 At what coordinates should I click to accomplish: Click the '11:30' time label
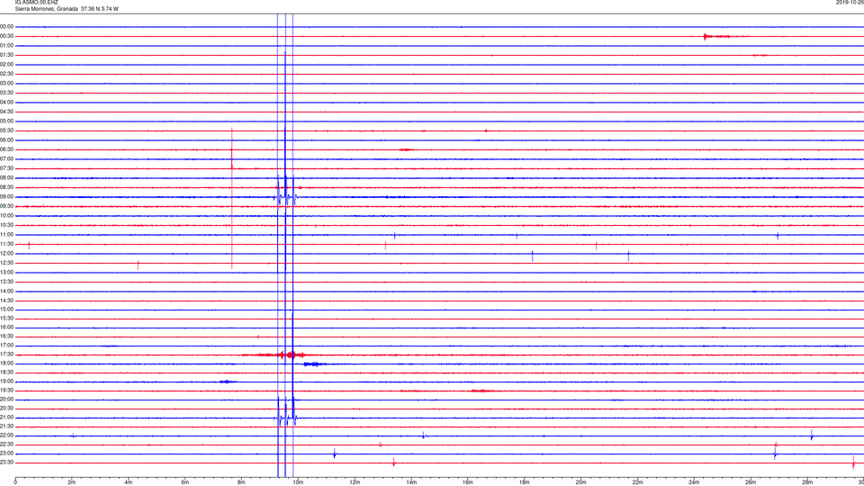click(x=7, y=244)
